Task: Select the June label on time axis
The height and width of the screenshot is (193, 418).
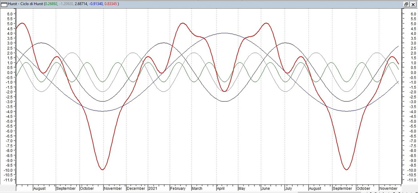Action: (x=266, y=188)
